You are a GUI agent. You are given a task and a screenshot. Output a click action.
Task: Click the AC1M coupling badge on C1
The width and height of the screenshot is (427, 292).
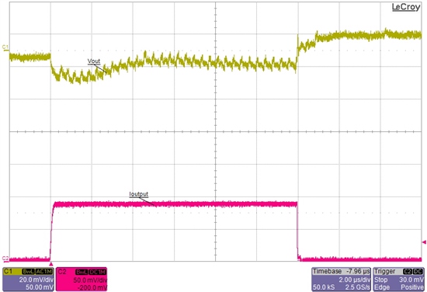43,272
